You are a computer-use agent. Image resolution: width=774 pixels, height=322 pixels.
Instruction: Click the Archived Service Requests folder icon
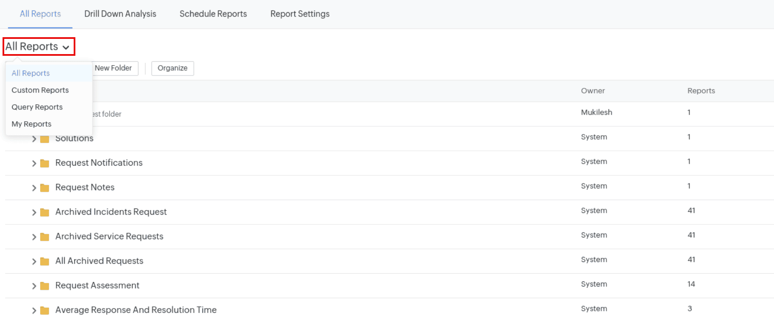[x=44, y=237]
